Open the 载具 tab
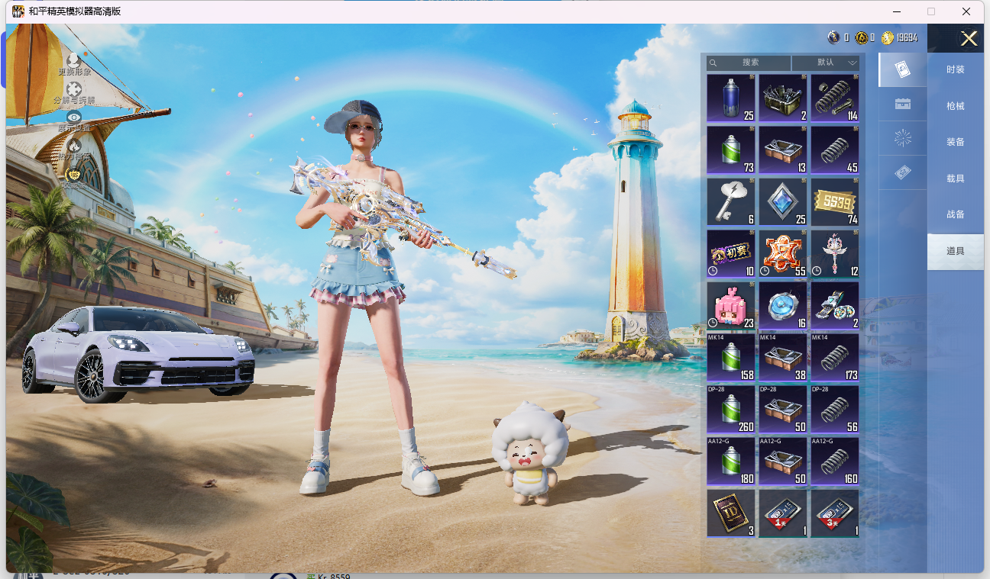The width and height of the screenshot is (990, 579). coord(956,179)
